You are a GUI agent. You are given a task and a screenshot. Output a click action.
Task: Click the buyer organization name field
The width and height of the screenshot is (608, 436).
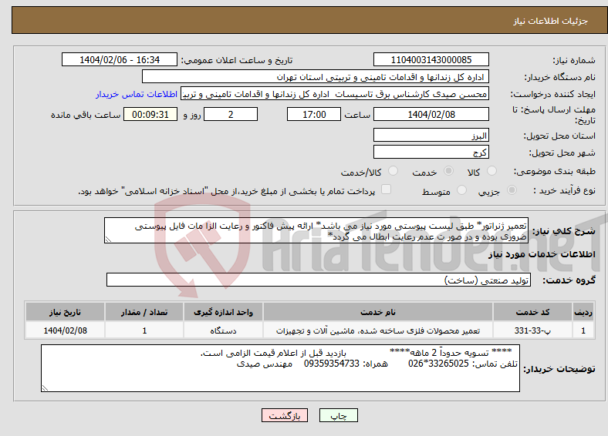pos(316,77)
